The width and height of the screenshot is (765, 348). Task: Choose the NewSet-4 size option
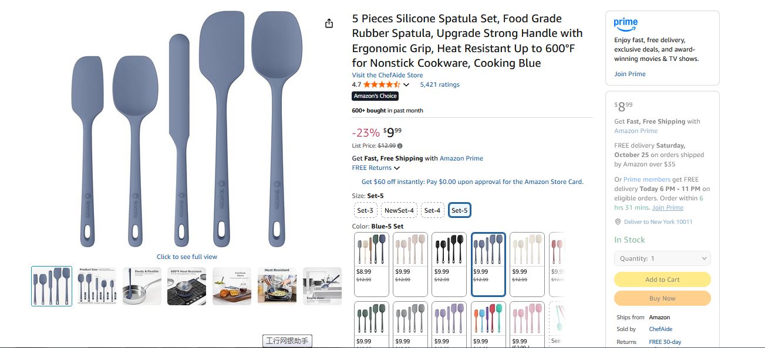tap(399, 210)
